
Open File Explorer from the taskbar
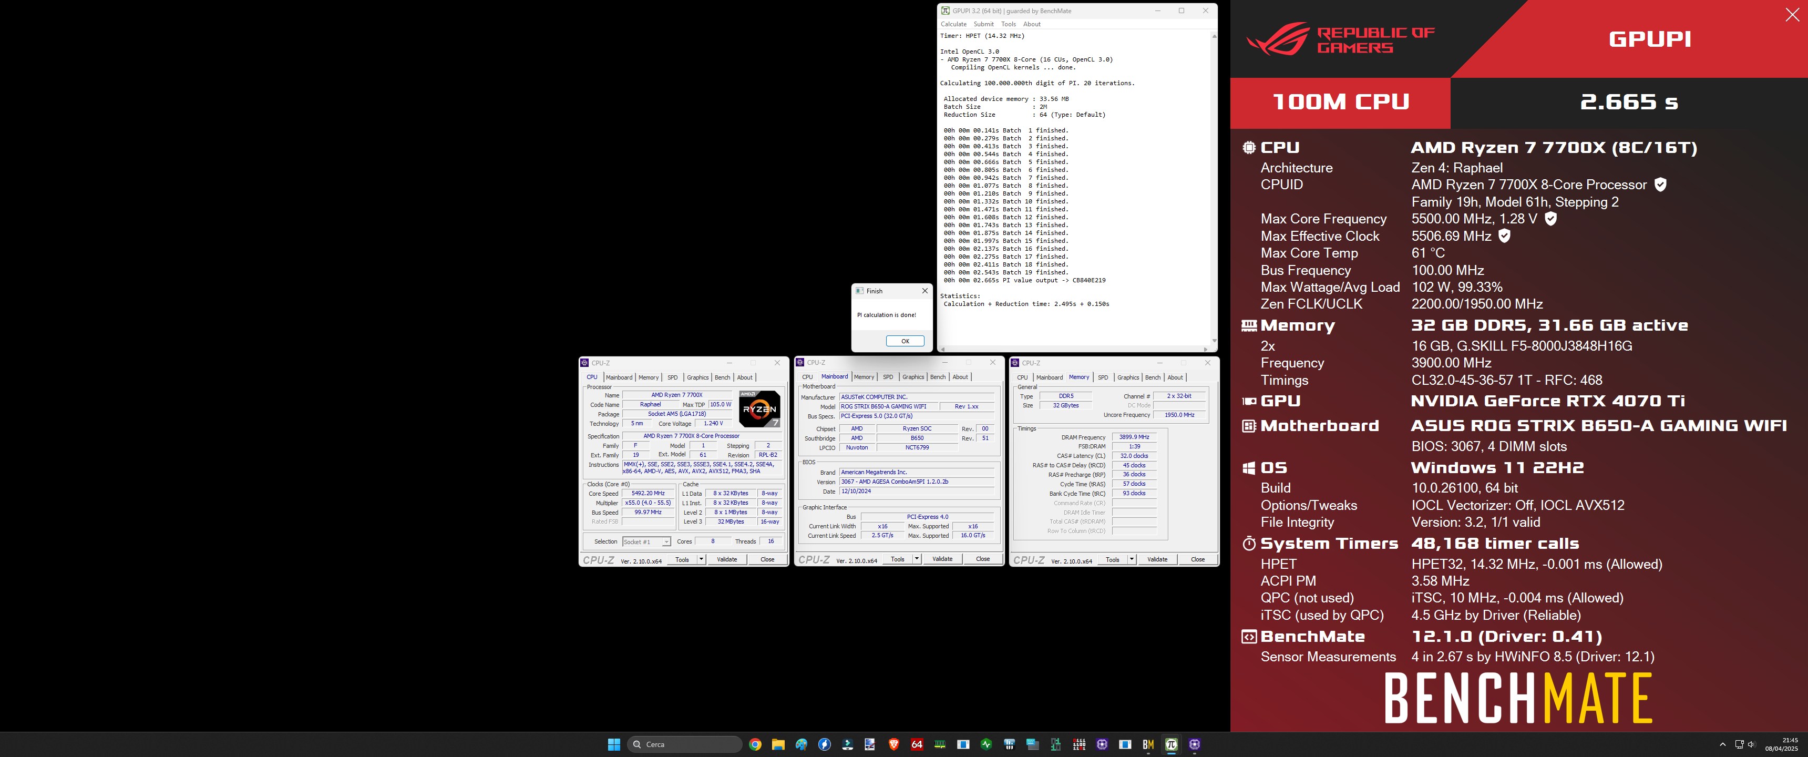[x=778, y=744]
